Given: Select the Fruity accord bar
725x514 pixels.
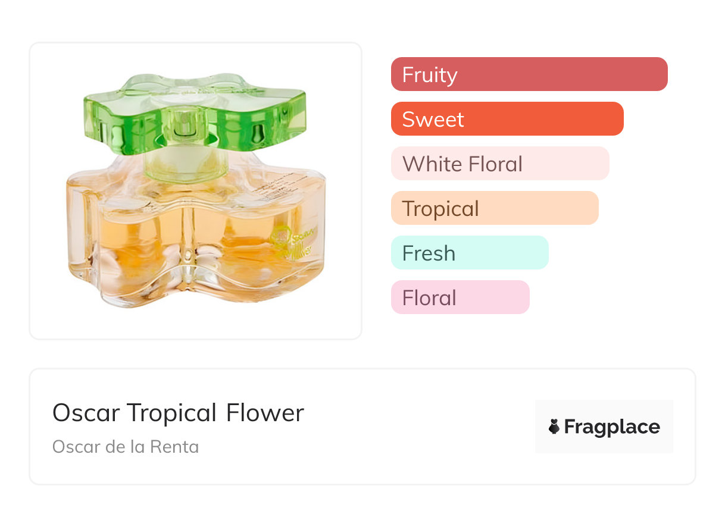Looking at the screenshot, I should [529, 74].
